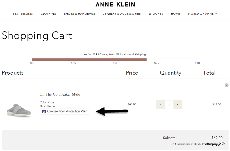Open World of Anne menu
Viewport: 230px width, 151px height.
tap(203, 13)
